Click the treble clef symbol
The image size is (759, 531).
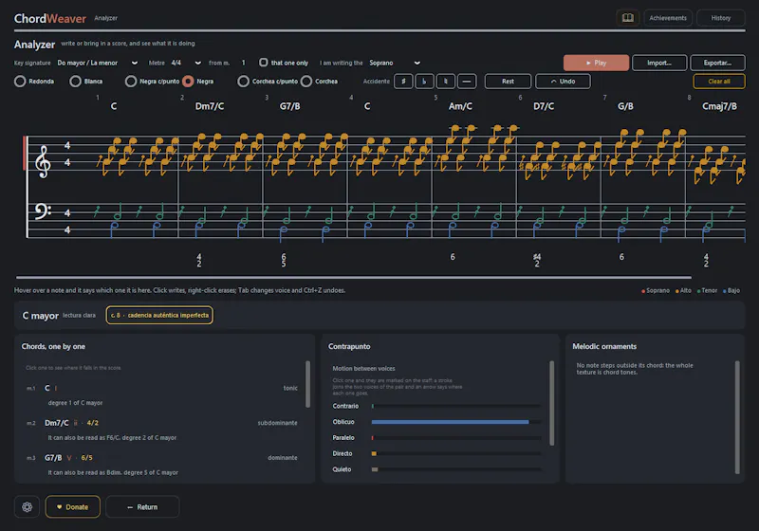coord(43,161)
